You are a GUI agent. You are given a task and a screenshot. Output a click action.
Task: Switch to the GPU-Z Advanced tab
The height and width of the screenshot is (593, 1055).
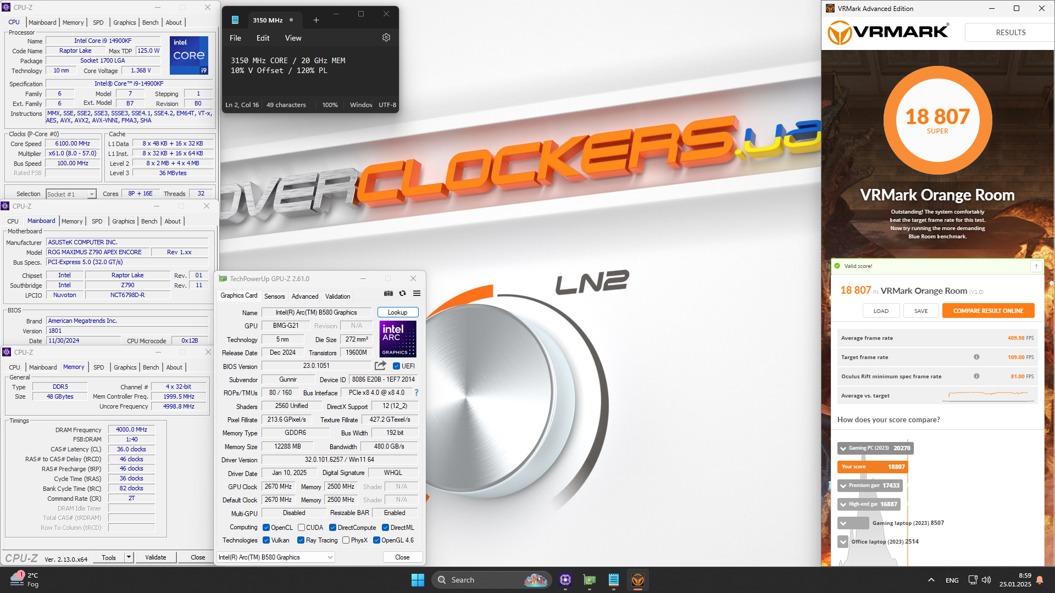point(305,296)
